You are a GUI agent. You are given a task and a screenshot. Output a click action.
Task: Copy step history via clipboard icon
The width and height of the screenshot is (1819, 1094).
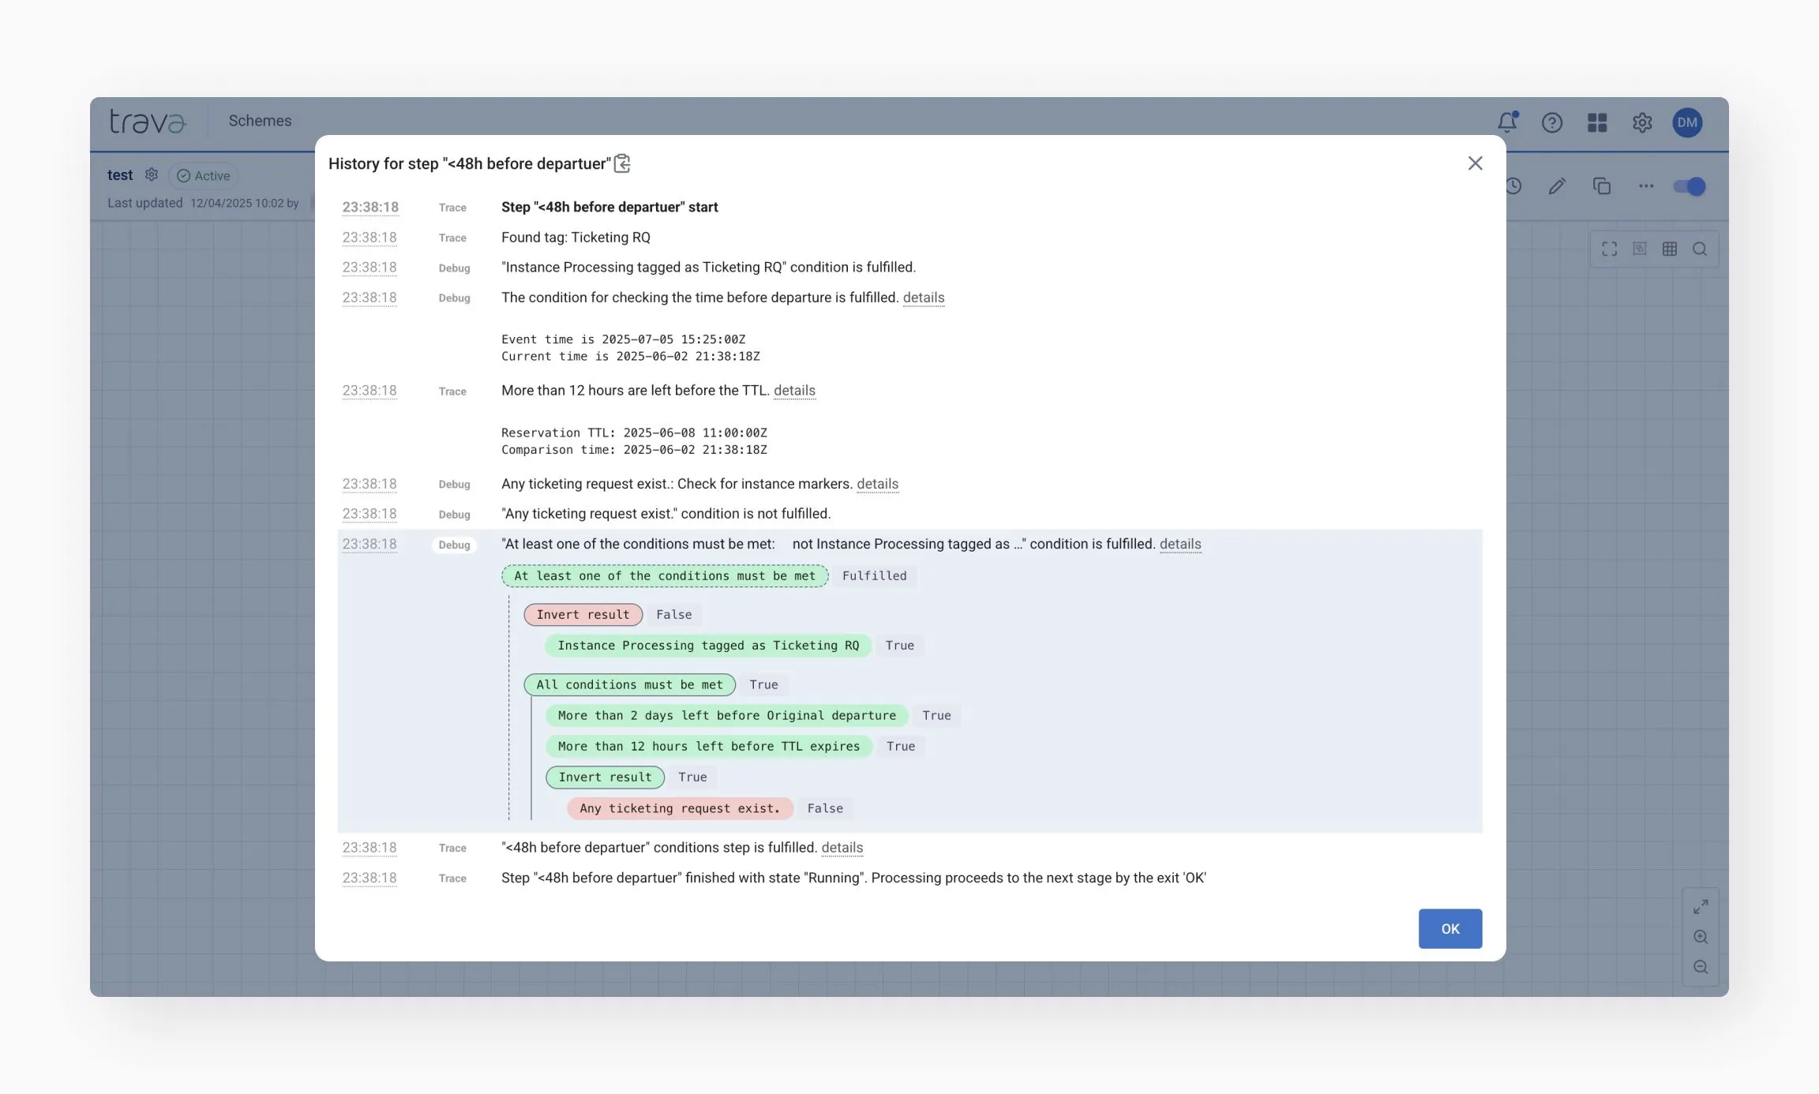[x=622, y=163]
